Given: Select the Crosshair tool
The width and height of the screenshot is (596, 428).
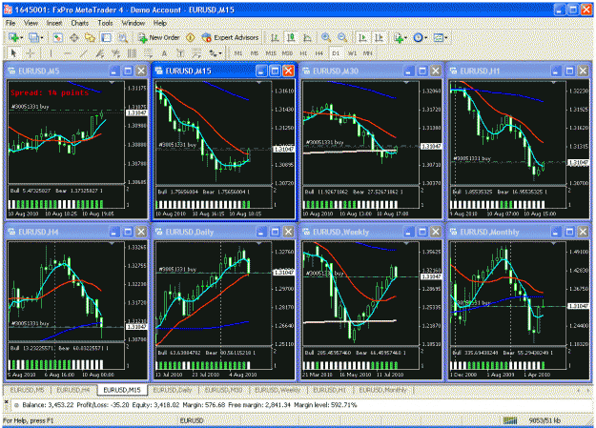Looking at the screenshot, I should tap(31, 53).
